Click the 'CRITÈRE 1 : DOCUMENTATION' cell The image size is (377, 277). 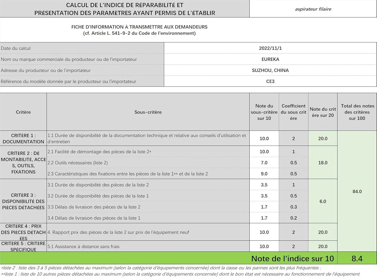click(23, 138)
